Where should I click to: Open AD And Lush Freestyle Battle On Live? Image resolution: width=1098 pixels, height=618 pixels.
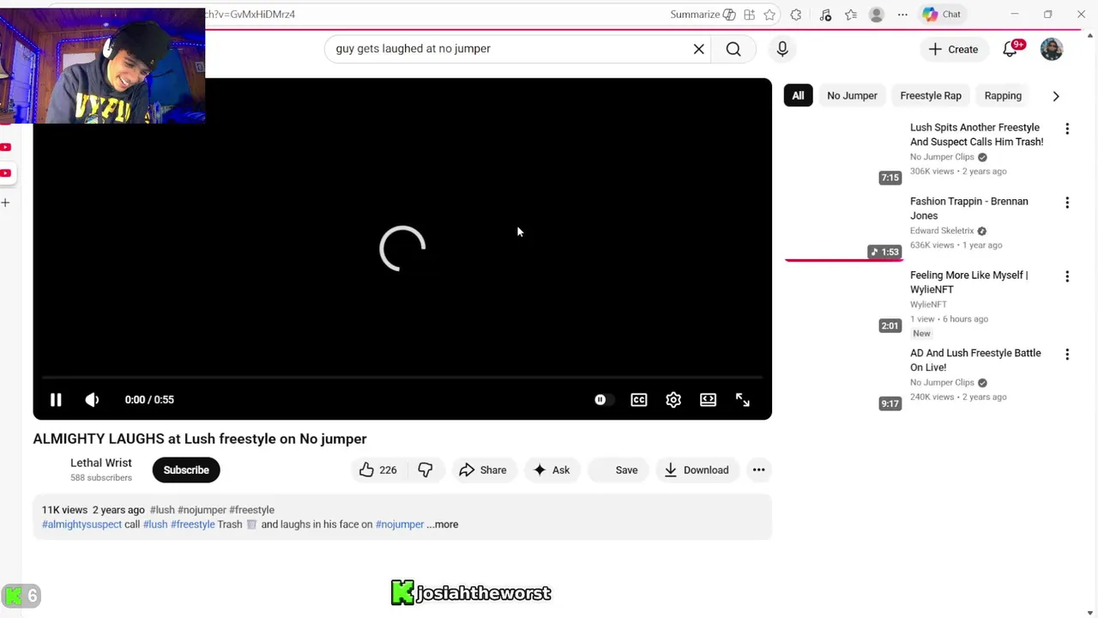tap(975, 360)
